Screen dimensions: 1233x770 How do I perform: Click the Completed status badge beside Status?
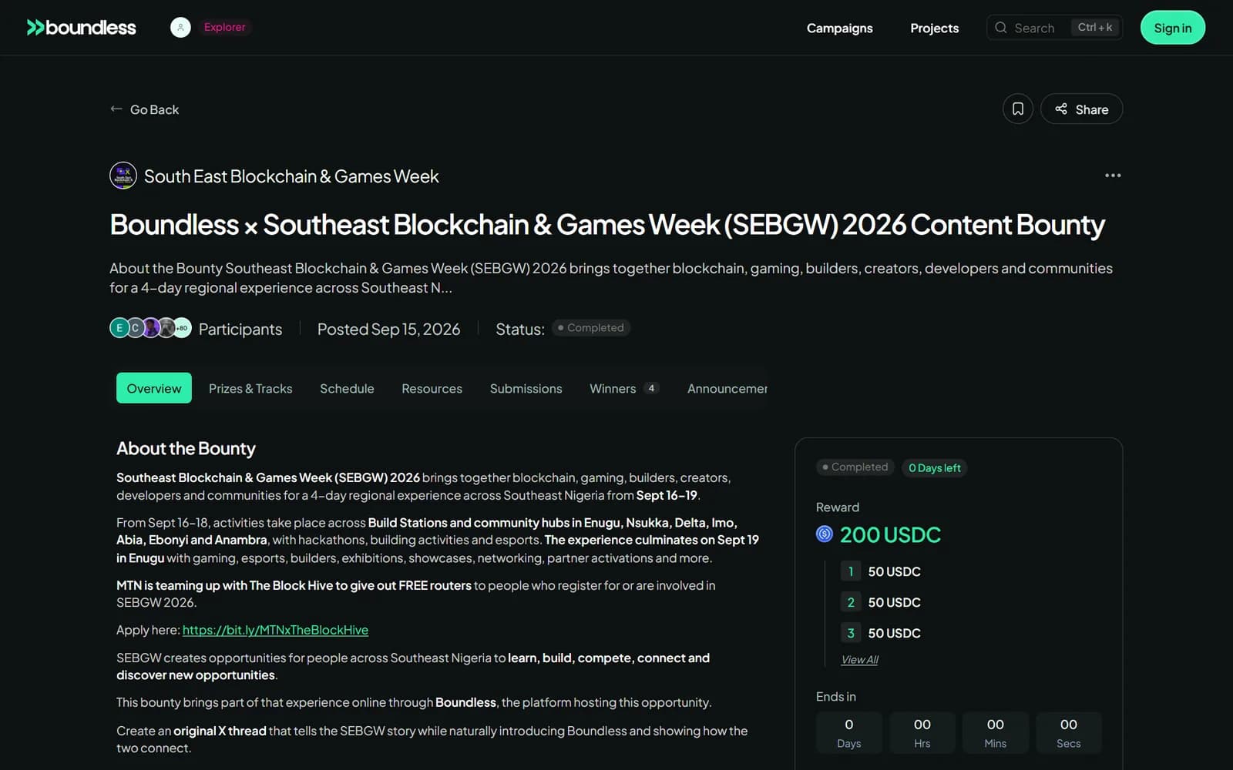[591, 328]
